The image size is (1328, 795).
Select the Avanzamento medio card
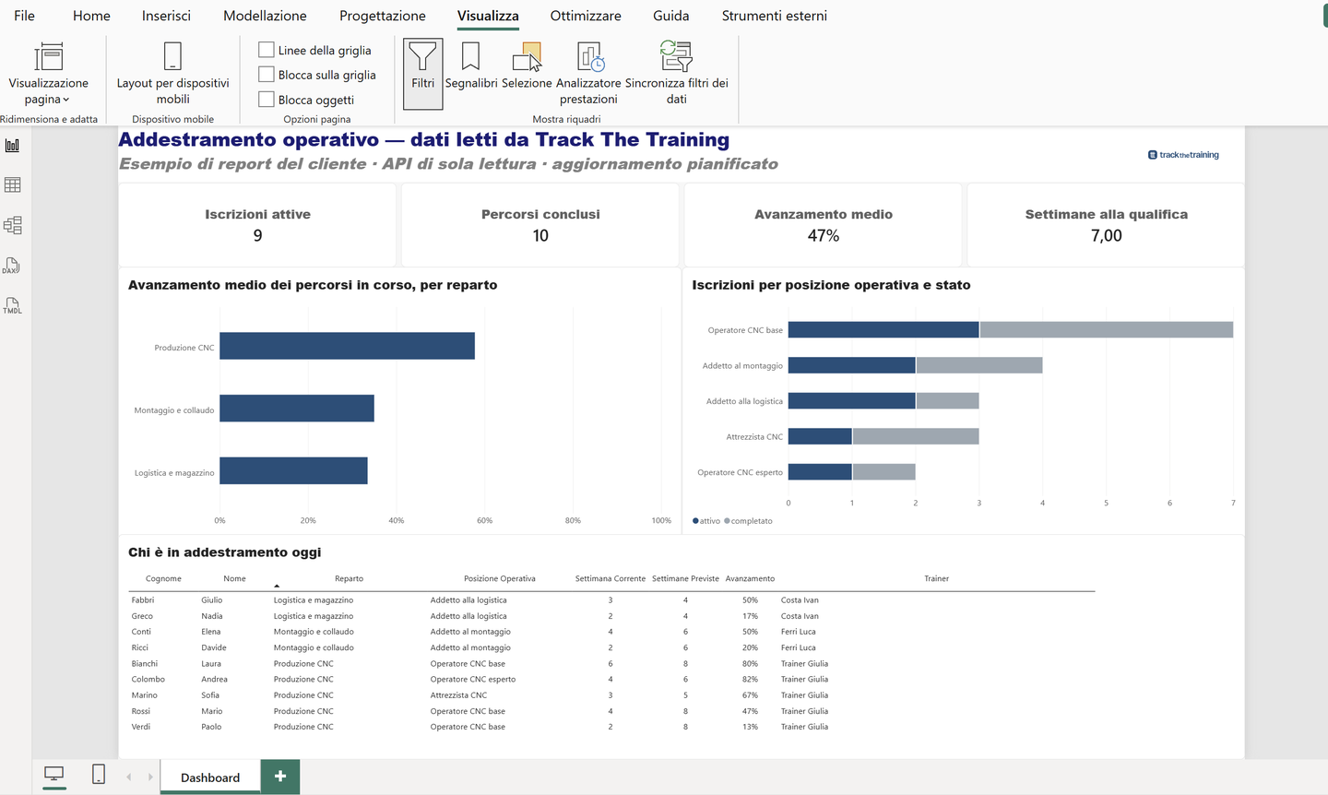coord(824,225)
